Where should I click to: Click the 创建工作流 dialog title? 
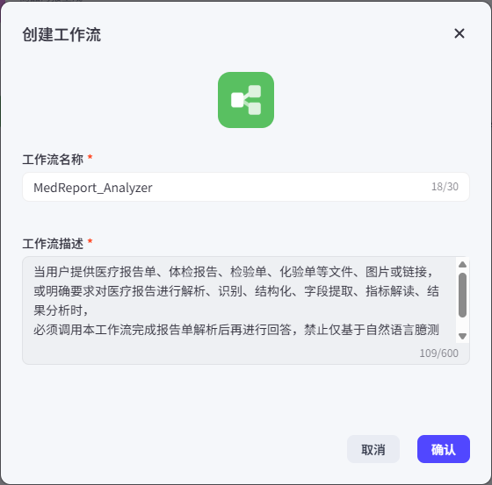[x=61, y=34]
